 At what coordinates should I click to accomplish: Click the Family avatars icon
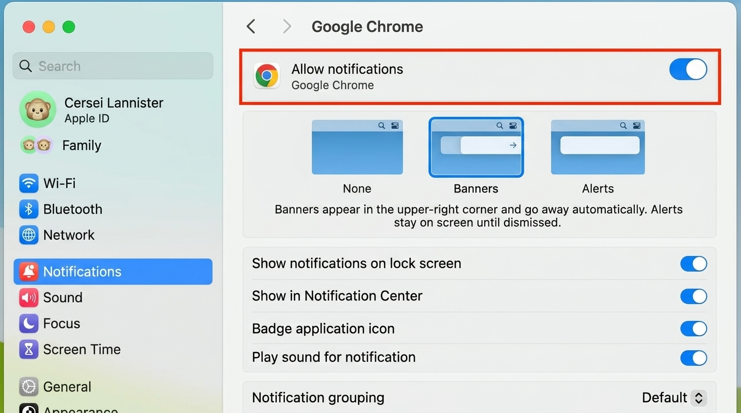37,145
